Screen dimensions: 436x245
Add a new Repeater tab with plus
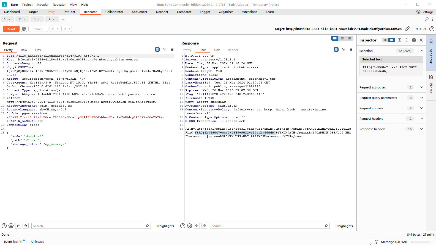click(x=63, y=19)
